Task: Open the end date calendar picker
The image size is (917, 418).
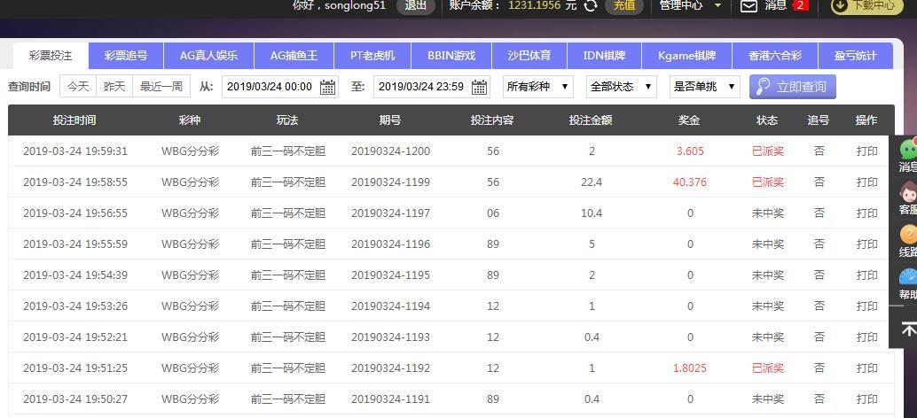Action: [x=480, y=87]
